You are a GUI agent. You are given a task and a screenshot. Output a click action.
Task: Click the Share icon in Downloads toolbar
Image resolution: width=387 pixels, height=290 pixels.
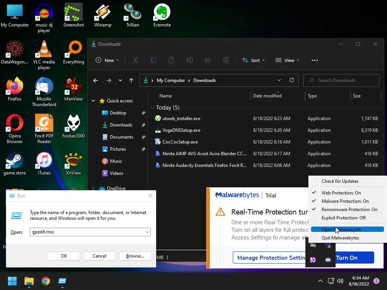(x=208, y=60)
